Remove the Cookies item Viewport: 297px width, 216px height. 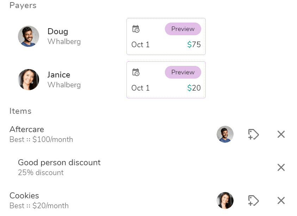(x=281, y=200)
